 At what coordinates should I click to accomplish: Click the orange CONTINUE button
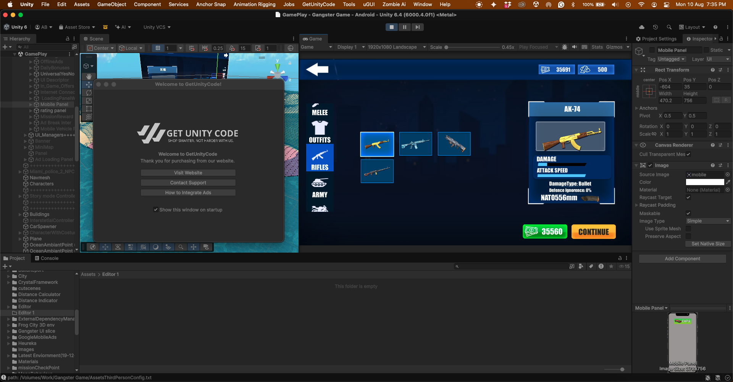594,232
